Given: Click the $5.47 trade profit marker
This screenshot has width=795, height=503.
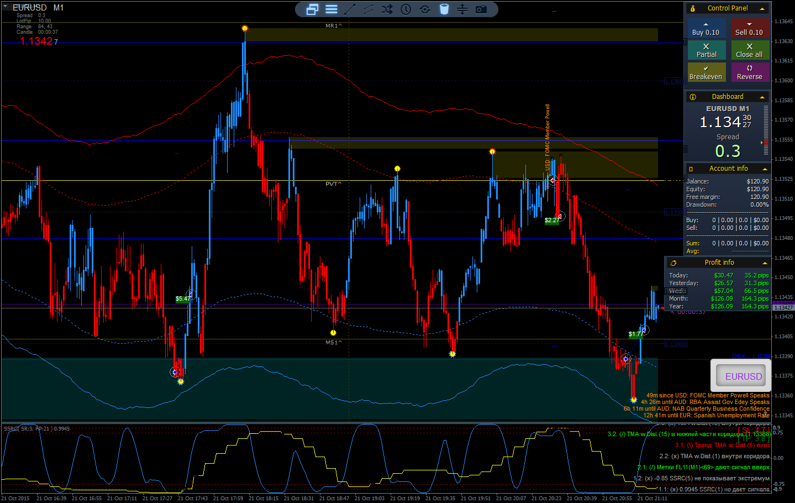Looking at the screenshot, I should 183,299.
